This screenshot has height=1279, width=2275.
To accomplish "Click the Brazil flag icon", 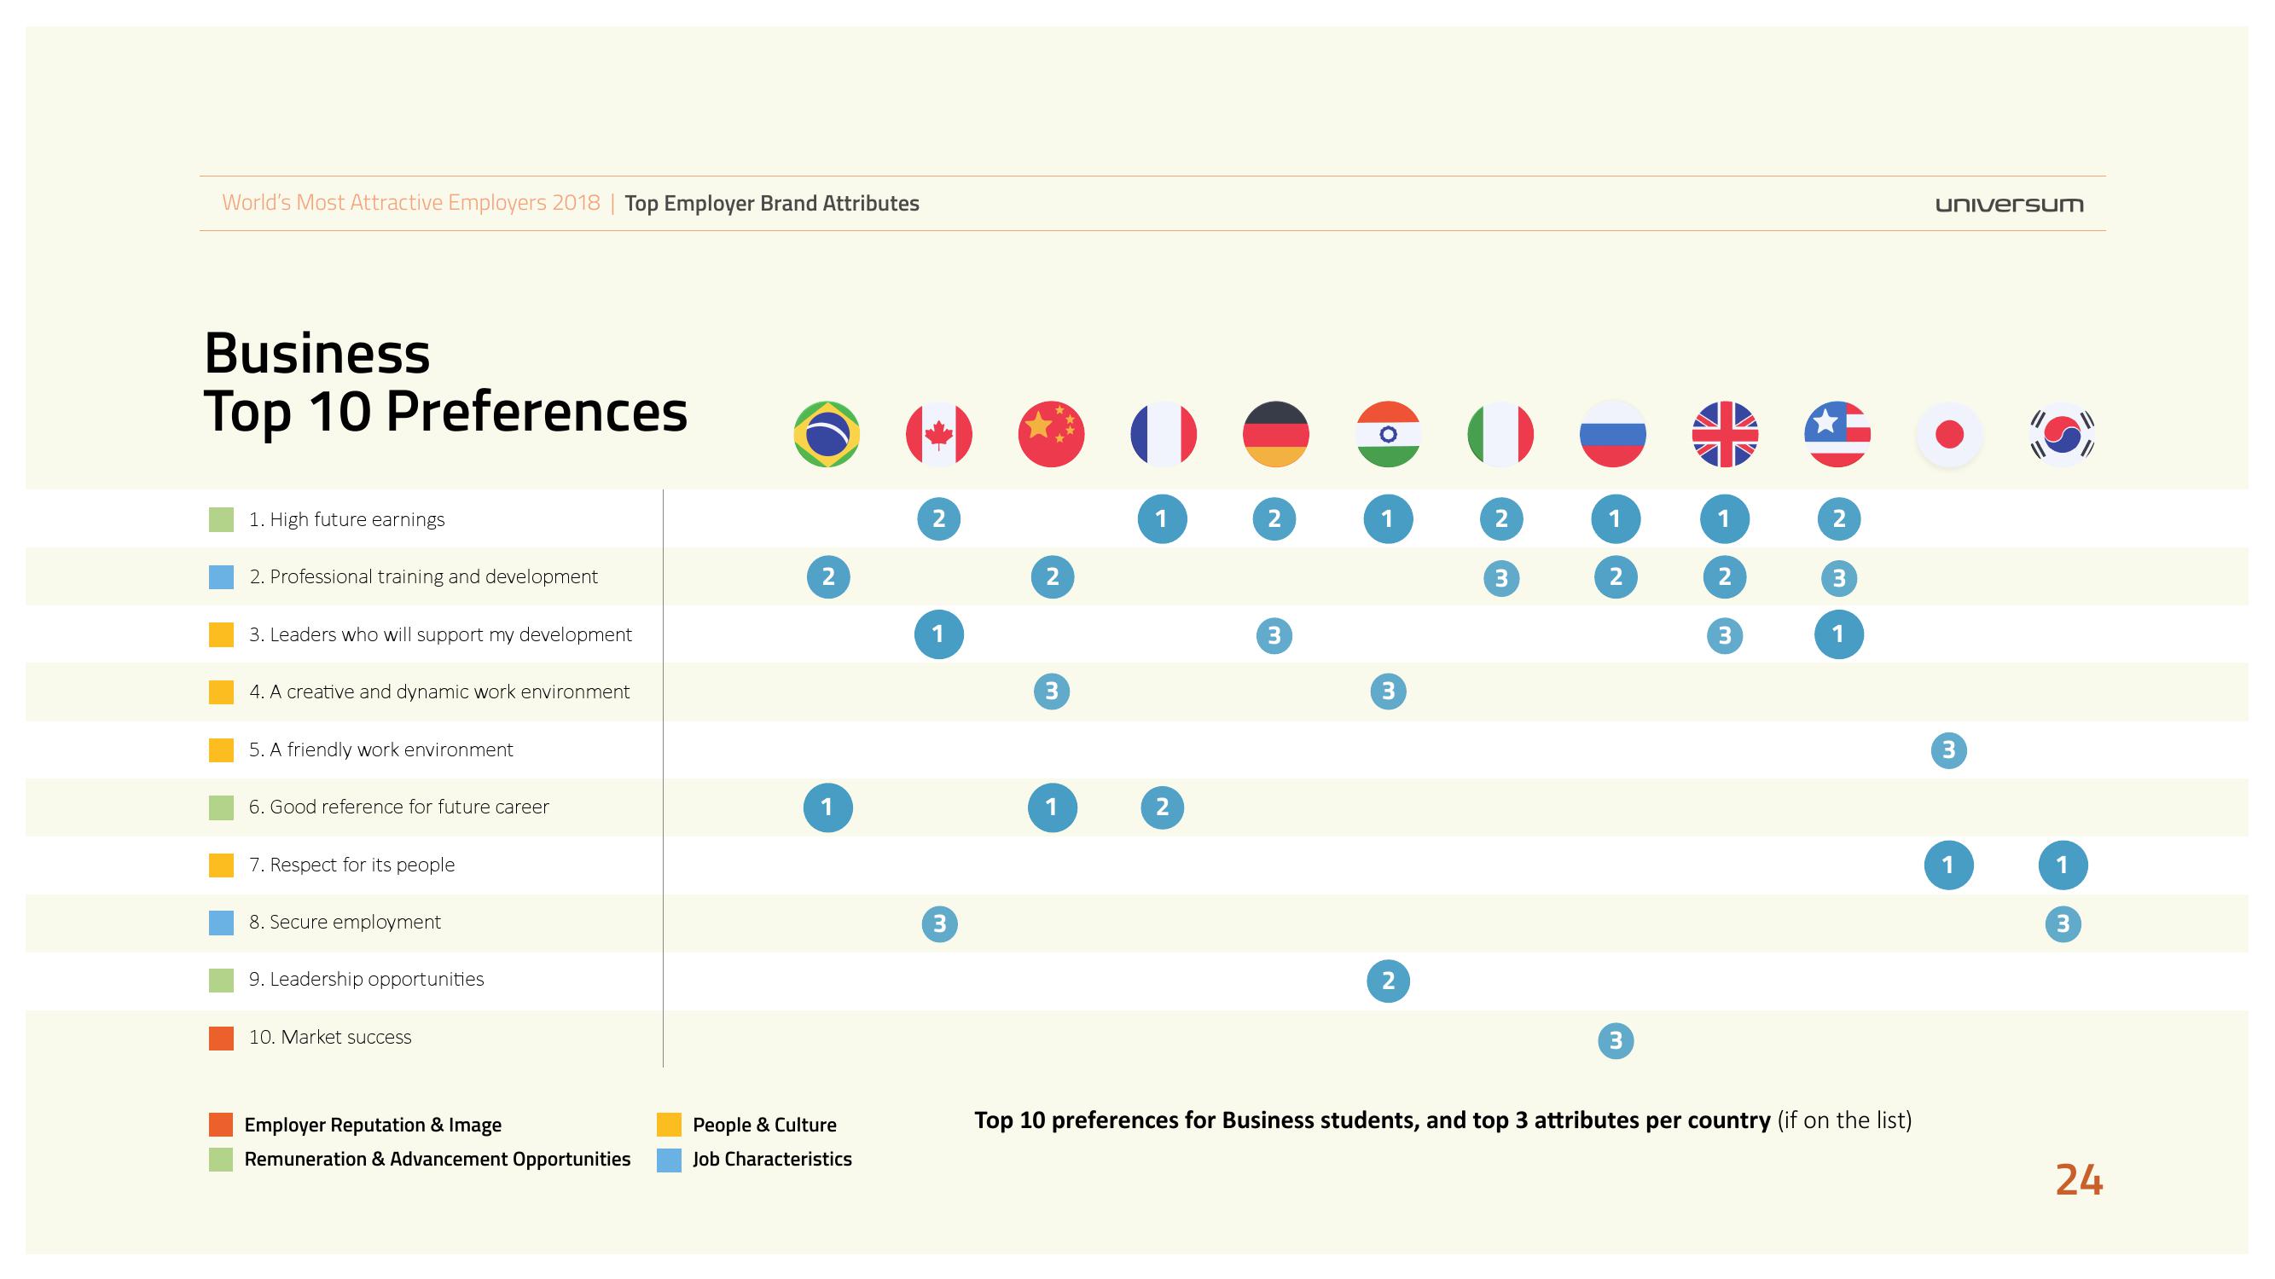I will coord(827,434).
